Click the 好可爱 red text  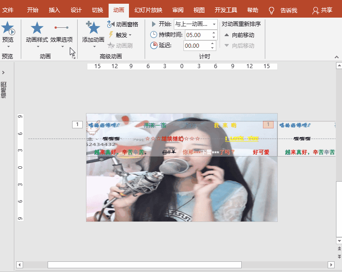pyautogui.click(x=261, y=152)
